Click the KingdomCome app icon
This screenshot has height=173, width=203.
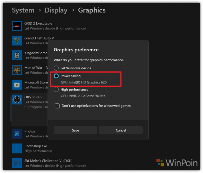17,55
